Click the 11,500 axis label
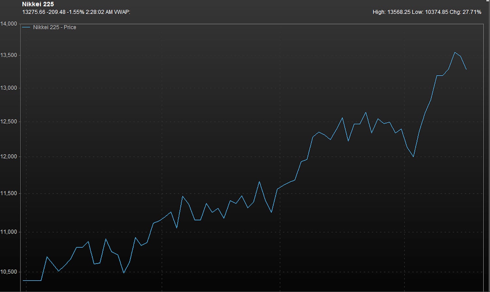 8,193
